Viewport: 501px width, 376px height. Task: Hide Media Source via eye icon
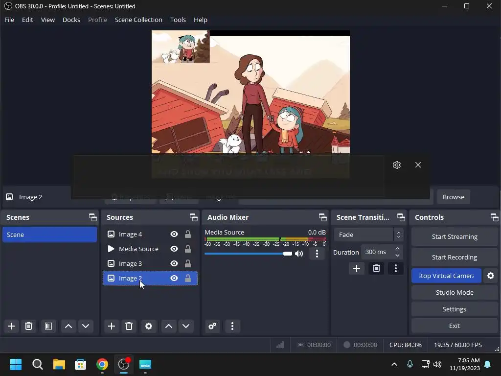tap(174, 249)
